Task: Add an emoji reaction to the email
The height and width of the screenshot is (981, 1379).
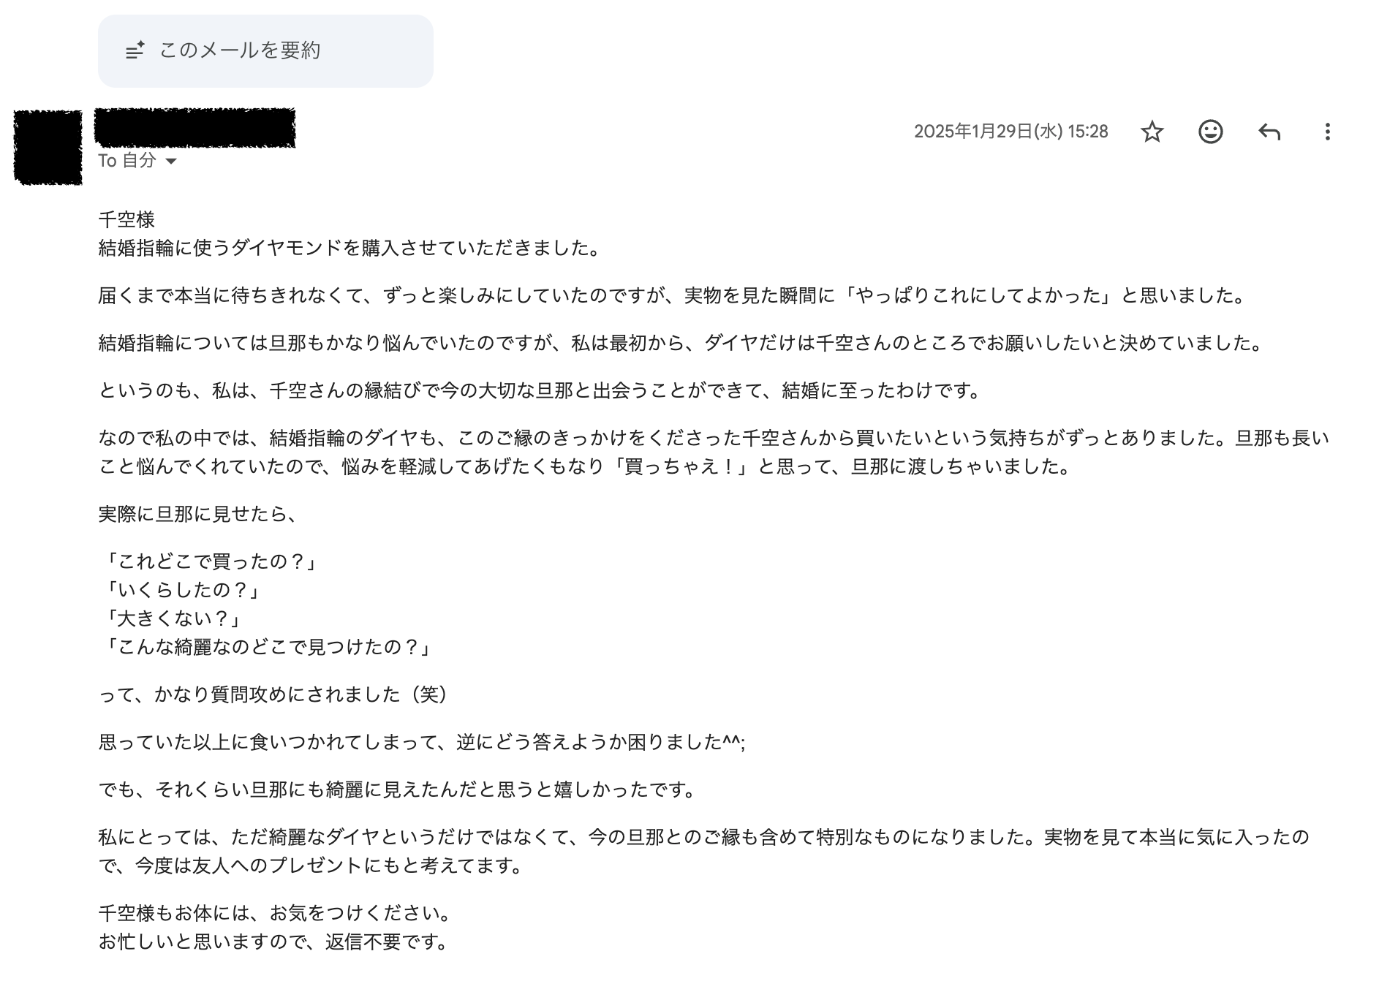Action: pyautogui.click(x=1211, y=132)
